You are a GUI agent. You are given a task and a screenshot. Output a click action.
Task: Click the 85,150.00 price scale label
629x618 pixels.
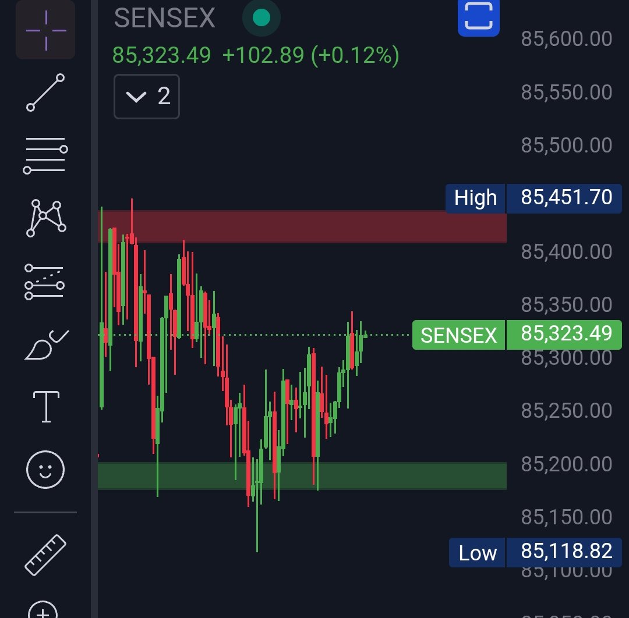click(567, 517)
